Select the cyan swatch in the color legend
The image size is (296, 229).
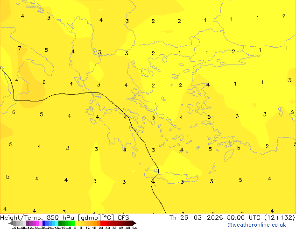point(56,223)
